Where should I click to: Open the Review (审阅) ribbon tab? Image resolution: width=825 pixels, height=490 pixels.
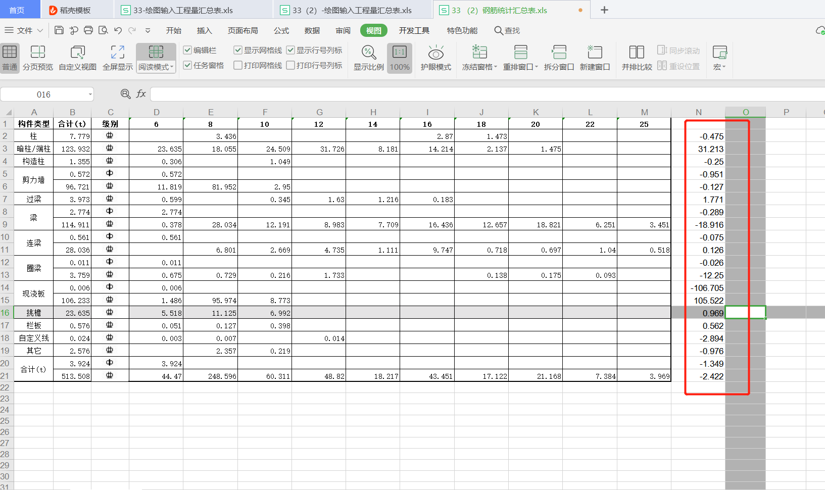343,31
